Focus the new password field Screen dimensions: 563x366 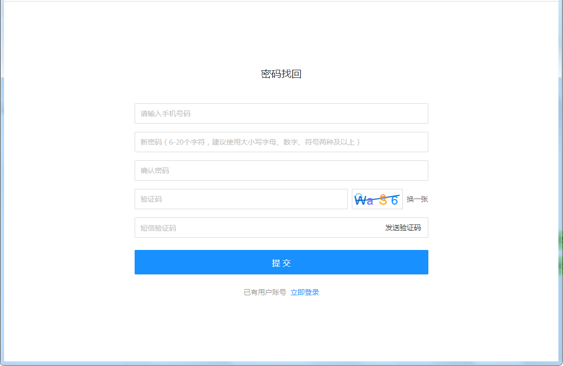click(281, 142)
